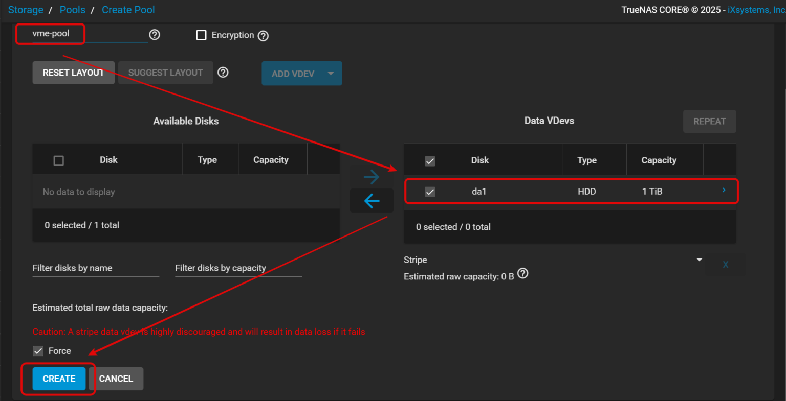Expand da1 disk row details chevron
The width and height of the screenshot is (786, 401).
(724, 190)
